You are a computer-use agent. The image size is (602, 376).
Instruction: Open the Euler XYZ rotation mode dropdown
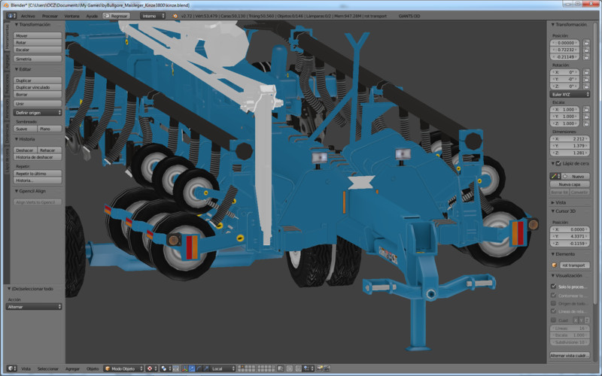pyautogui.click(x=570, y=95)
